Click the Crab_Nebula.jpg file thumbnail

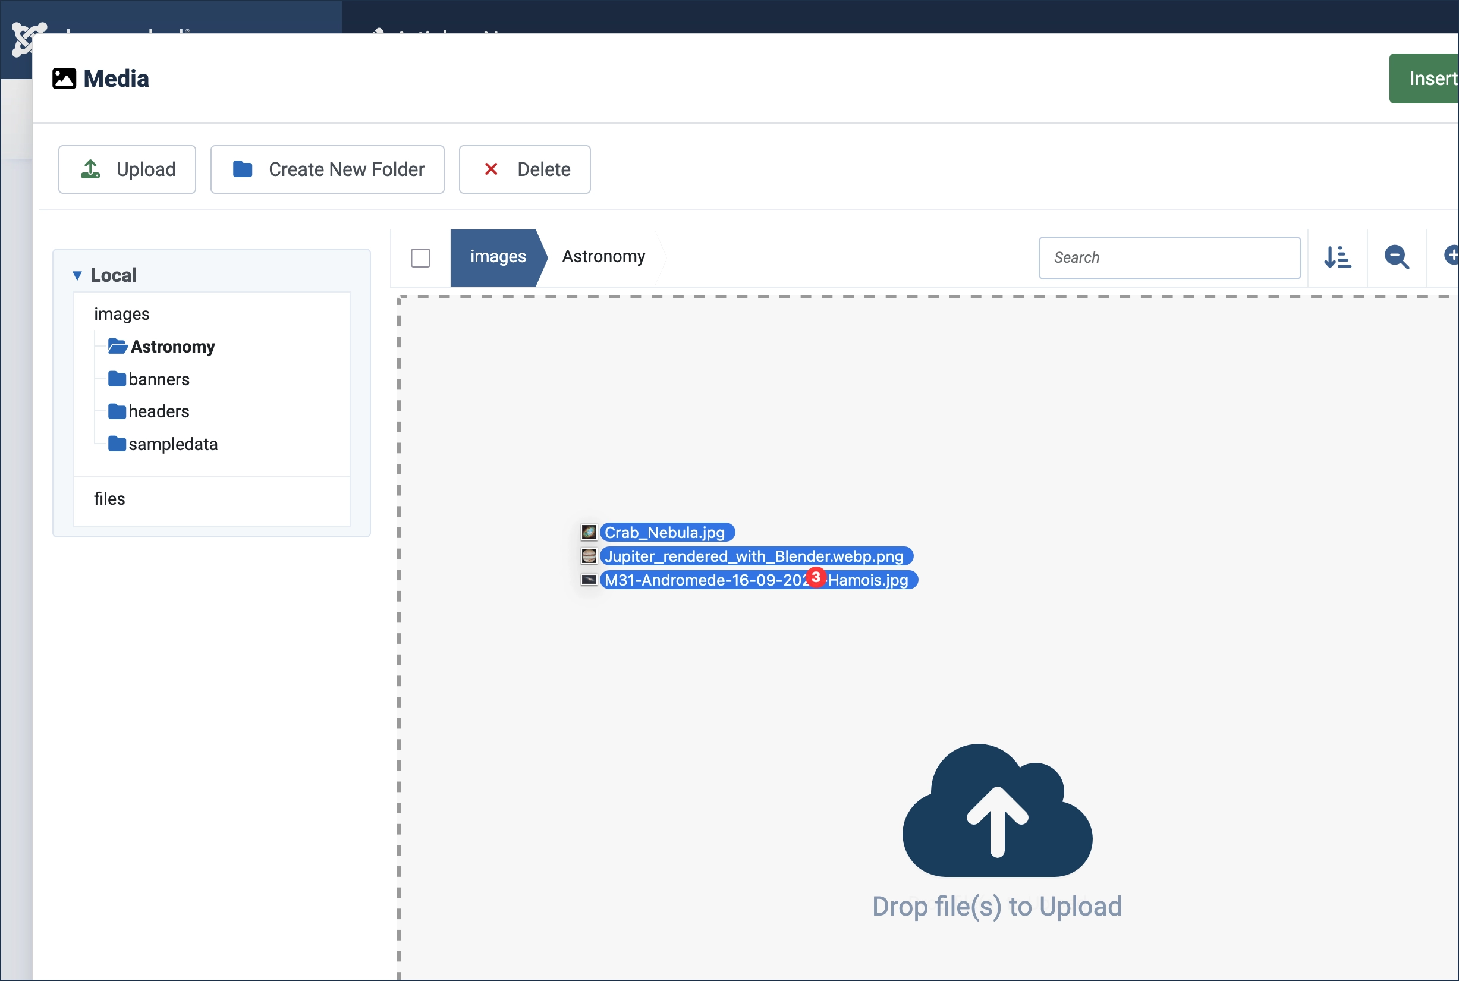click(589, 533)
